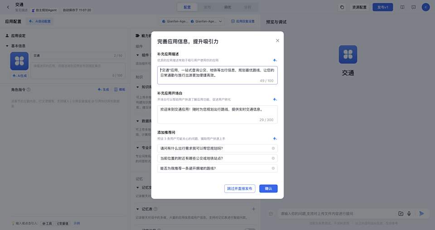Click the 确认 button
The height and width of the screenshot is (230, 435).
(x=268, y=188)
